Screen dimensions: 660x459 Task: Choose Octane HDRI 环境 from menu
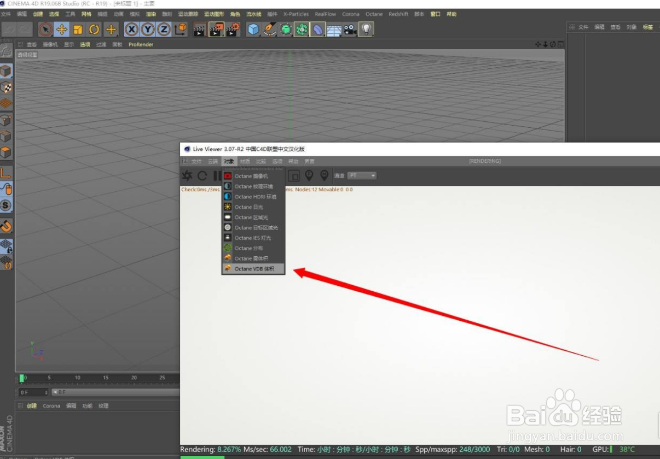(253, 197)
